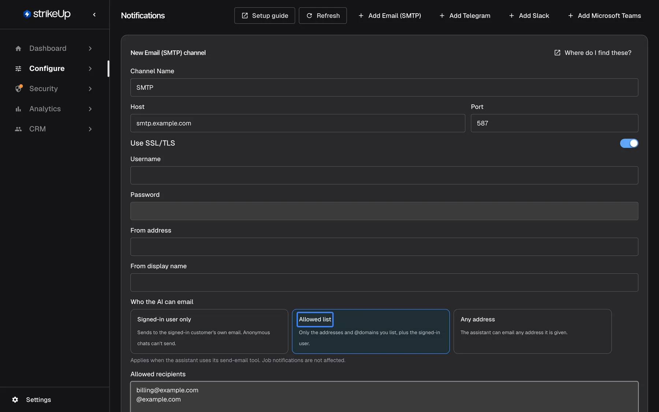Click the external-link icon beside Where do I find these
This screenshot has height=412, width=659.
(x=557, y=53)
